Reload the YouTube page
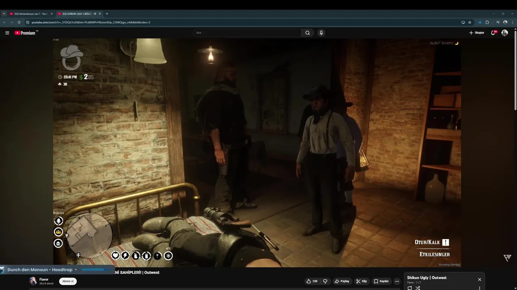 coord(19,22)
